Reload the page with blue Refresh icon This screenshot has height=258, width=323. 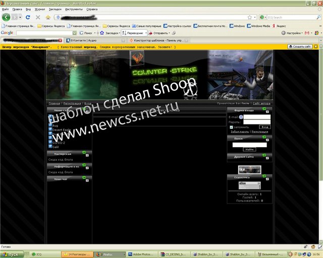coord(28,17)
